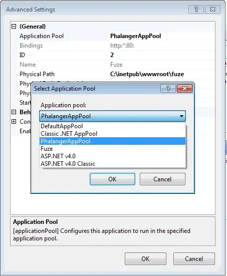227x276 pixels.
Task: Open the Application pool dropdown arrow
Action: [181, 116]
